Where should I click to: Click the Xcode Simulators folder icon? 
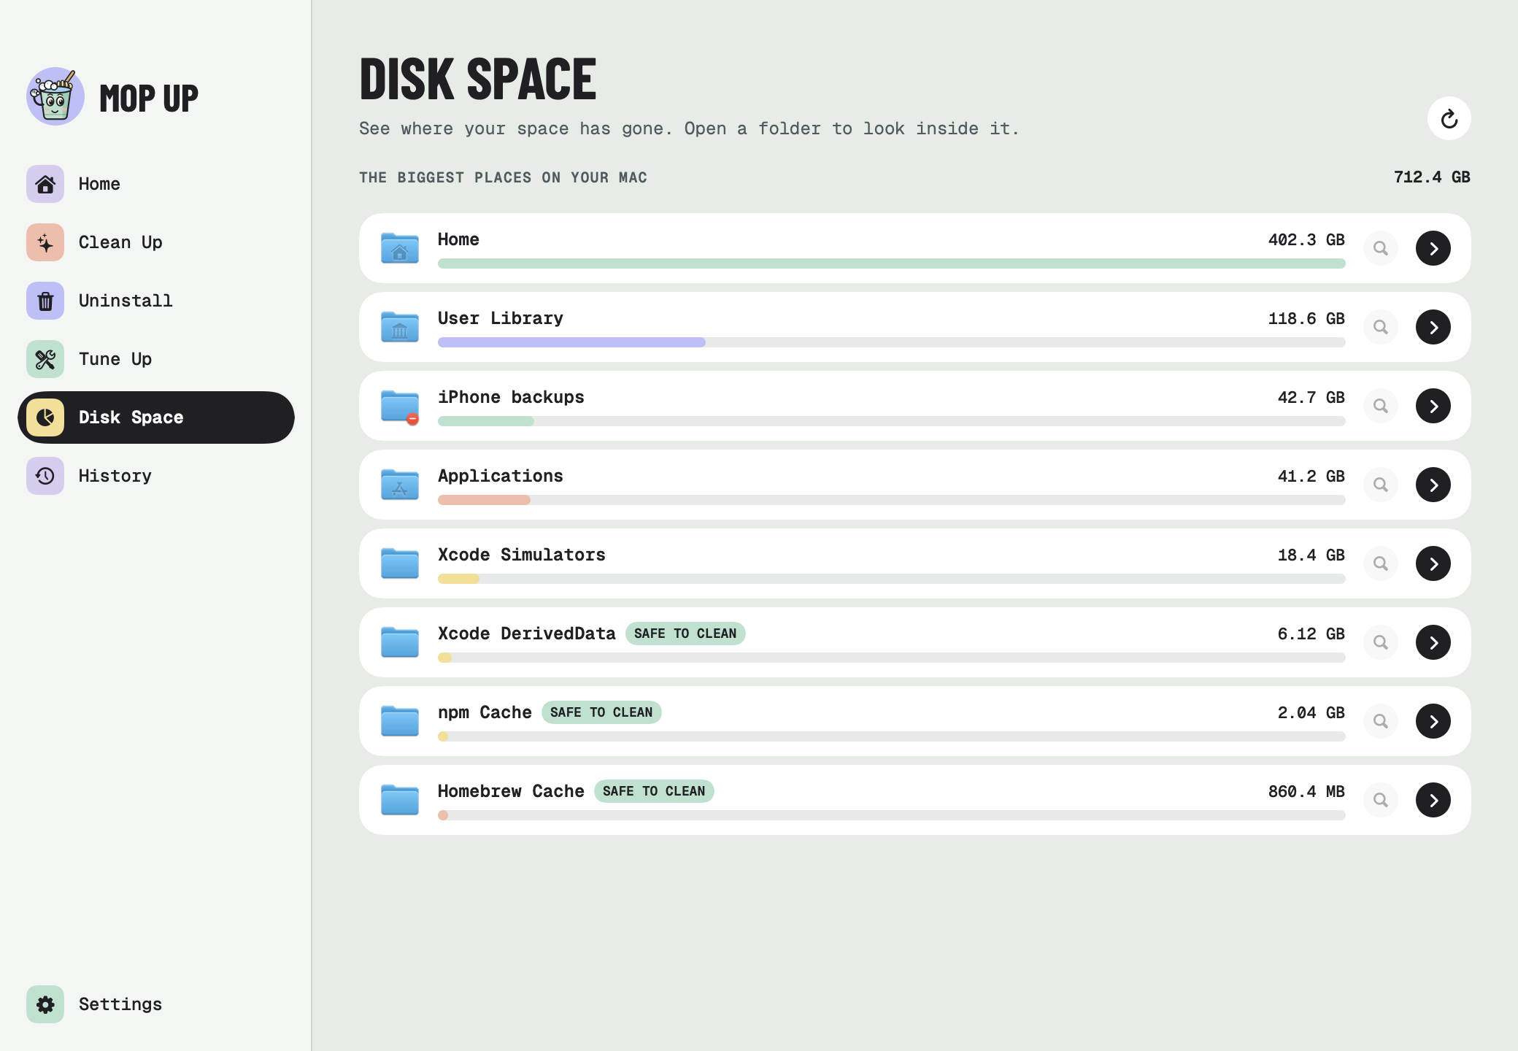(x=400, y=563)
